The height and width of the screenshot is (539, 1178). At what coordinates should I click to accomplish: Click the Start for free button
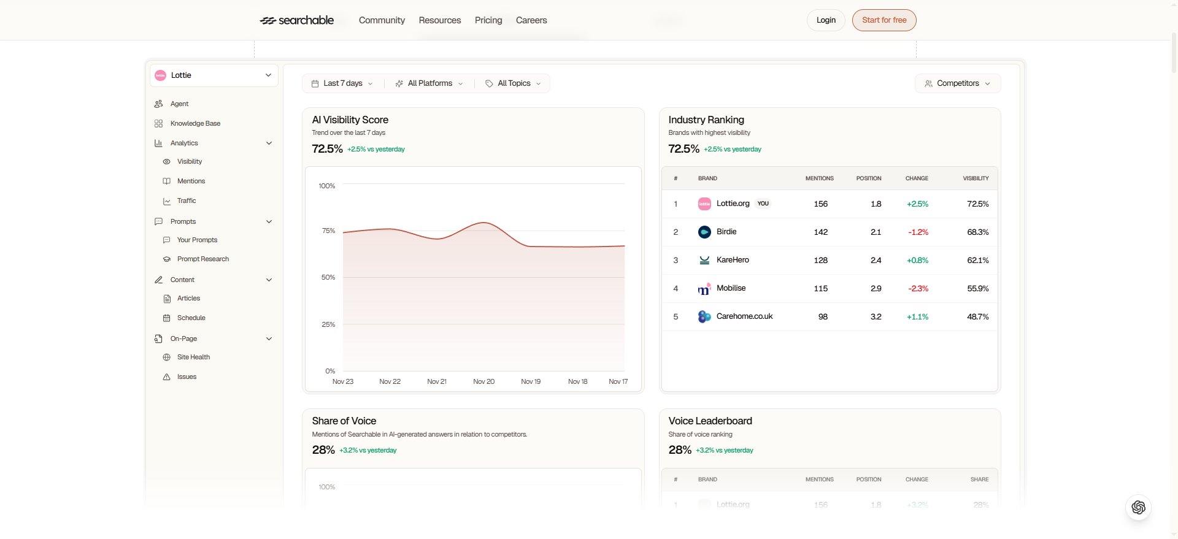pos(883,20)
